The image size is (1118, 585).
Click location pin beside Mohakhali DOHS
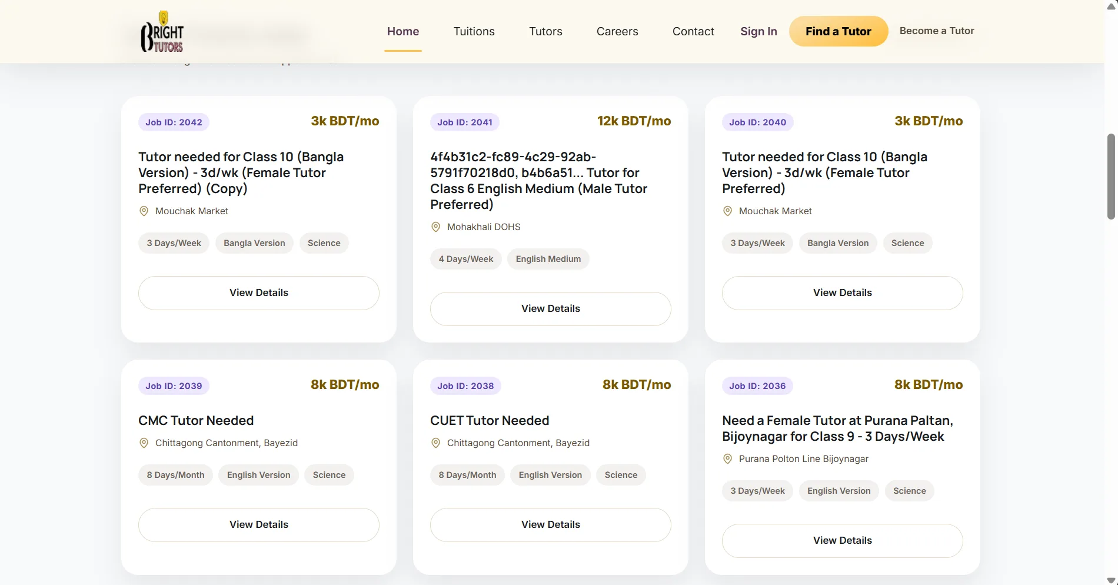point(435,227)
